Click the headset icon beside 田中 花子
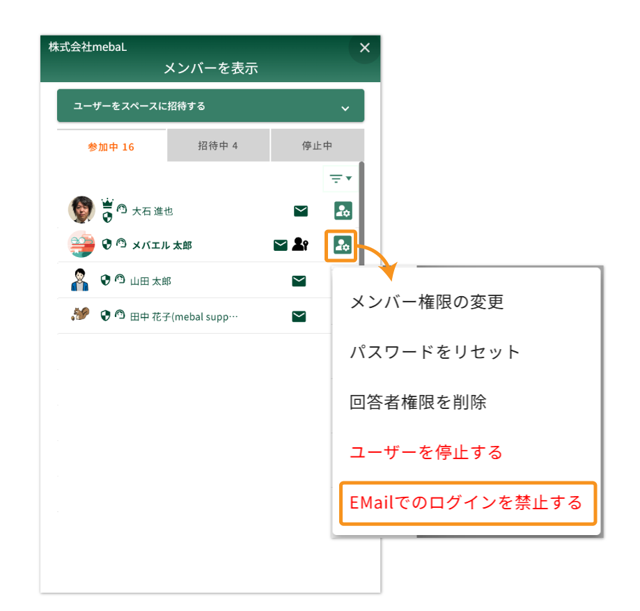 tap(119, 316)
